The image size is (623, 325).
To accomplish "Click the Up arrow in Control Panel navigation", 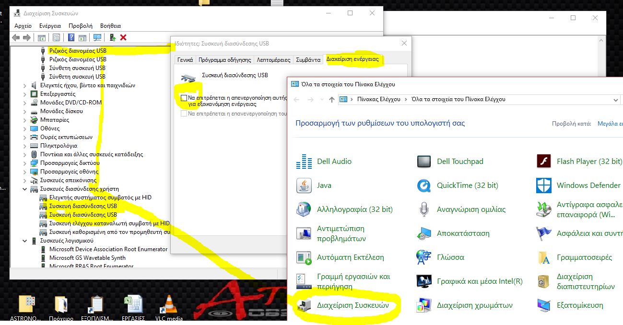I will point(331,100).
